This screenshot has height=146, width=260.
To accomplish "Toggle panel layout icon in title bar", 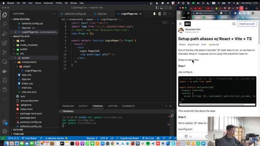I will 161,8.
